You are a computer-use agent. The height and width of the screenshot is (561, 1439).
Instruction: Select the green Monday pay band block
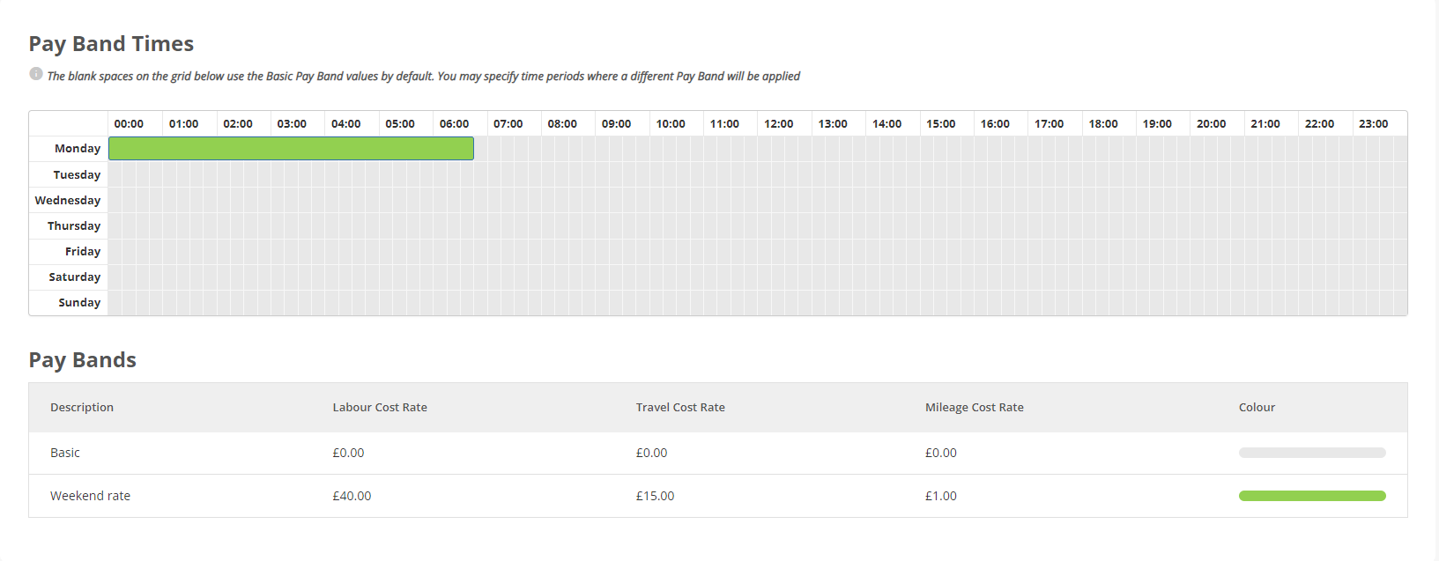click(x=291, y=148)
